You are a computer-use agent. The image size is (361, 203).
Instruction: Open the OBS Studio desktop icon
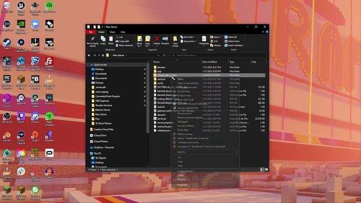(x=7, y=118)
